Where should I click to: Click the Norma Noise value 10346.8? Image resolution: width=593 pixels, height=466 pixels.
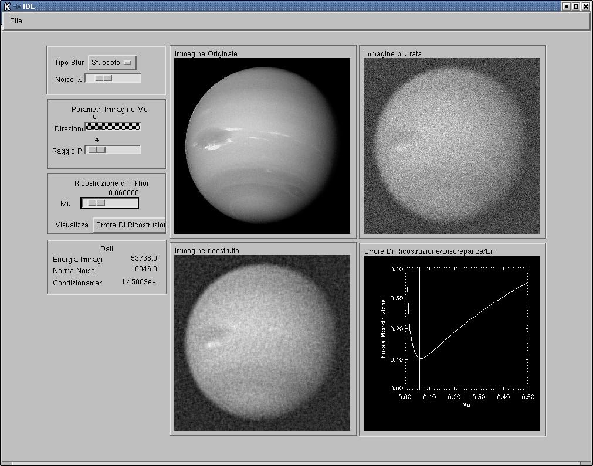pyautogui.click(x=144, y=270)
